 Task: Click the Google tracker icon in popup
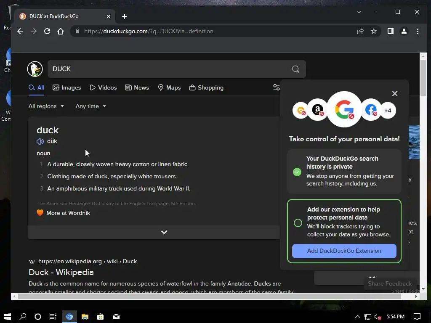(x=344, y=109)
